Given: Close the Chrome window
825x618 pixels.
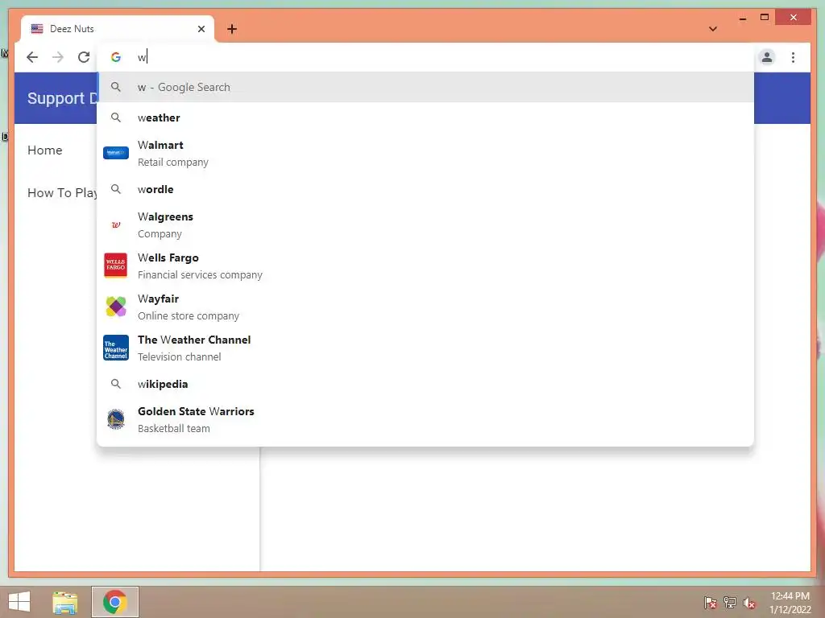Looking at the screenshot, I should click(794, 18).
